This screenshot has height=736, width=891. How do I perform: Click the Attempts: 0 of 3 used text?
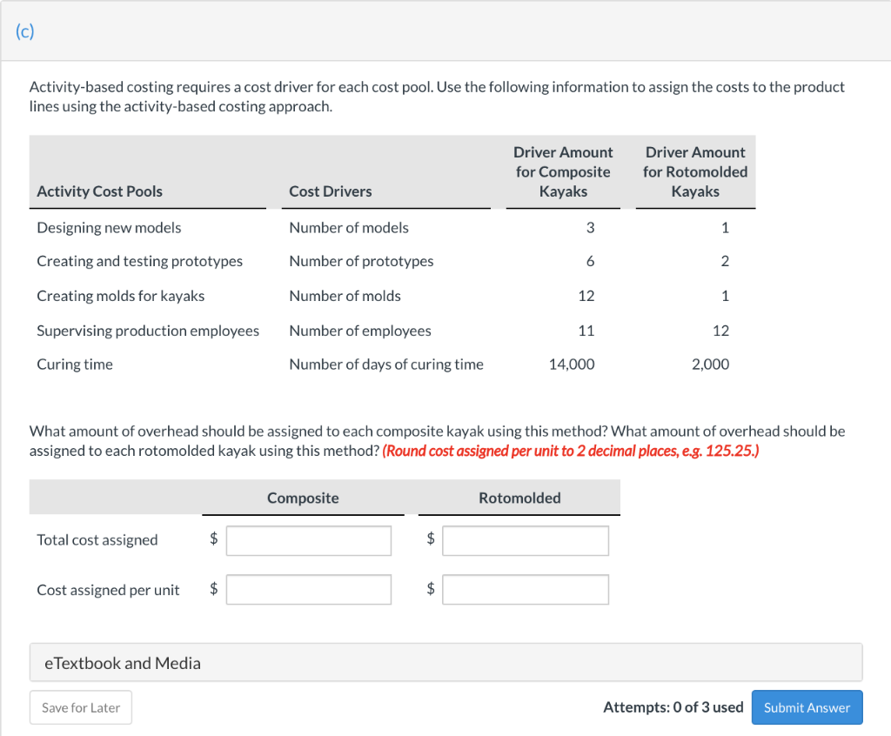673,707
